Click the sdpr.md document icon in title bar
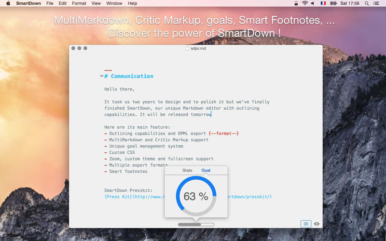Screen dimensions: 386x241 coord(187,48)
